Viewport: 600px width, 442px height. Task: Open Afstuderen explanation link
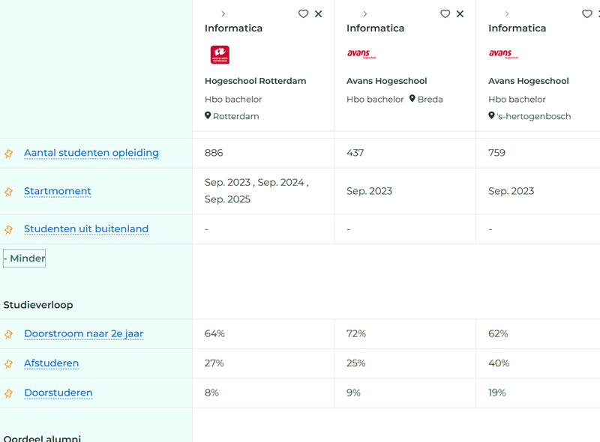coord(51,363)
